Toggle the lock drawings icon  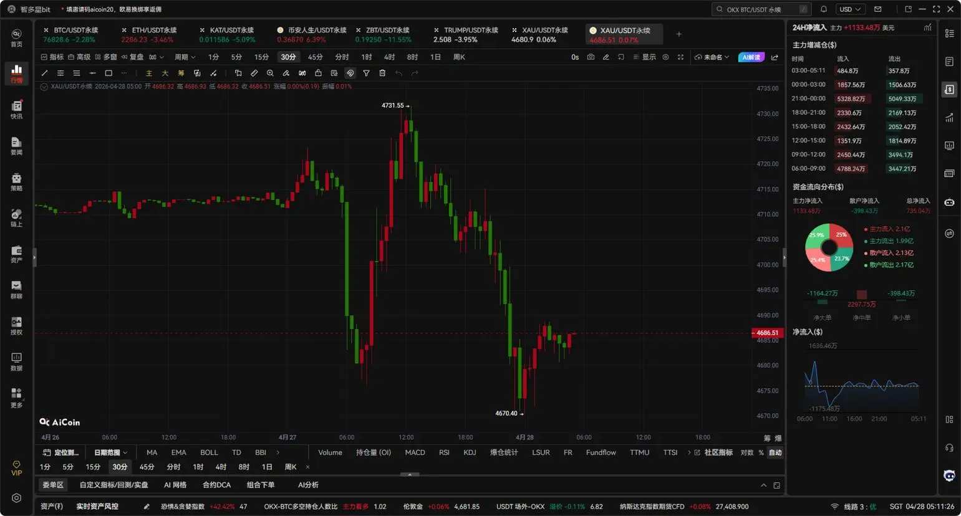(318, 73)
